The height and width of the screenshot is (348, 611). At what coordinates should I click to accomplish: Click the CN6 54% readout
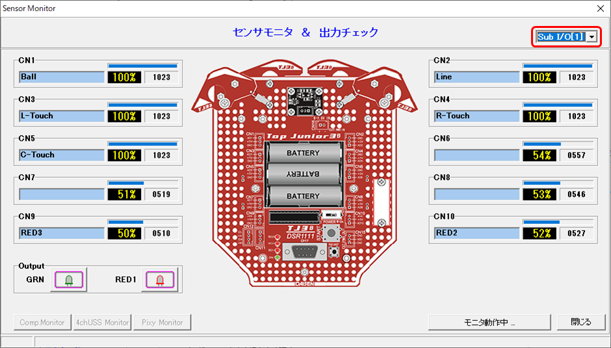(539, 155)
